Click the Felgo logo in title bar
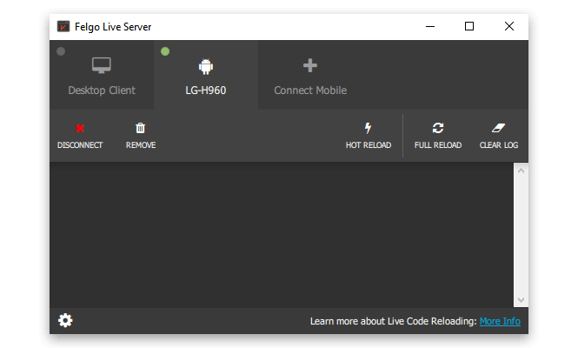 click(63, 27)
